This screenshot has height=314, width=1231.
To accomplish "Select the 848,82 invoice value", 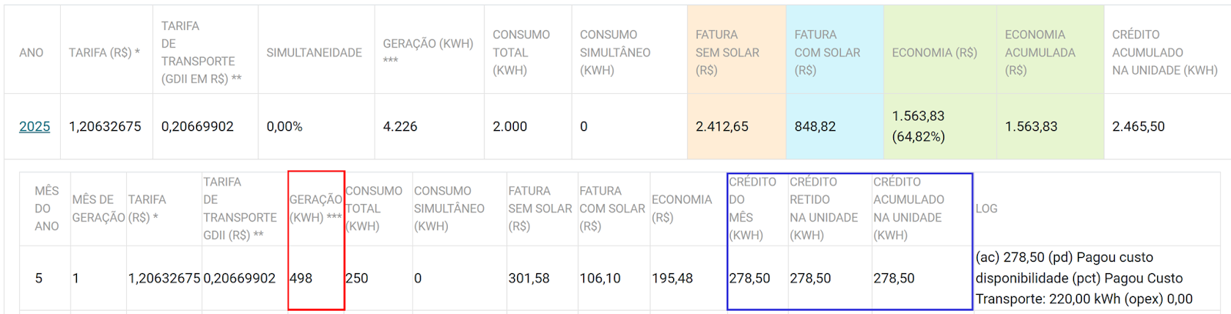I will [816, 126].
